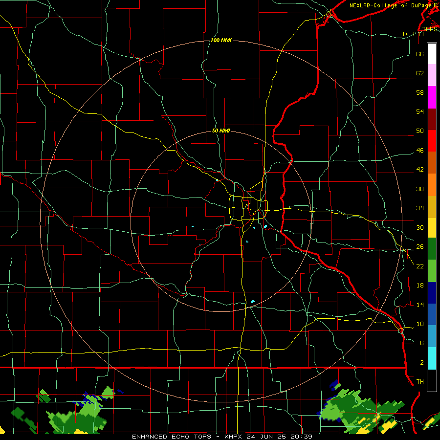The image size is (440, 440).
Task: Click the dark green 26 kft swatch
Action: click(432, 249)
